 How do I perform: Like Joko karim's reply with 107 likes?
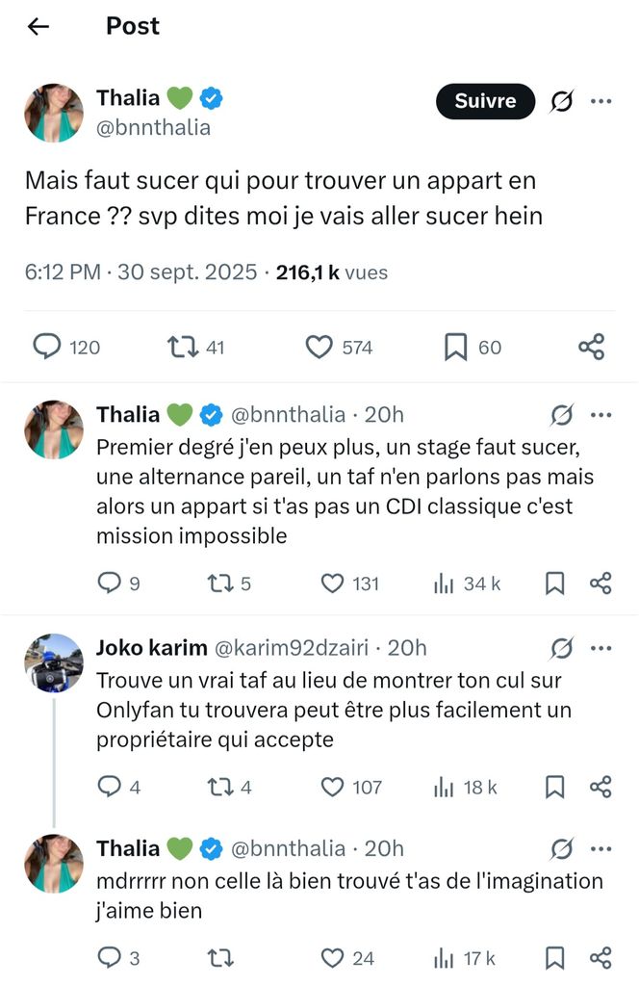click(332, 788)
